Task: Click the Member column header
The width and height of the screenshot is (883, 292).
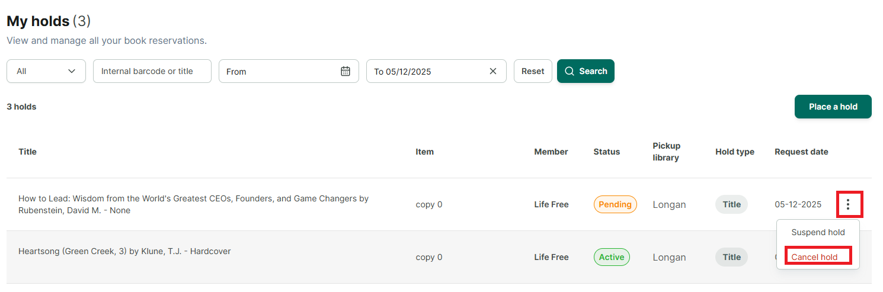Action: pyautogui.click(x=551, y=152)
